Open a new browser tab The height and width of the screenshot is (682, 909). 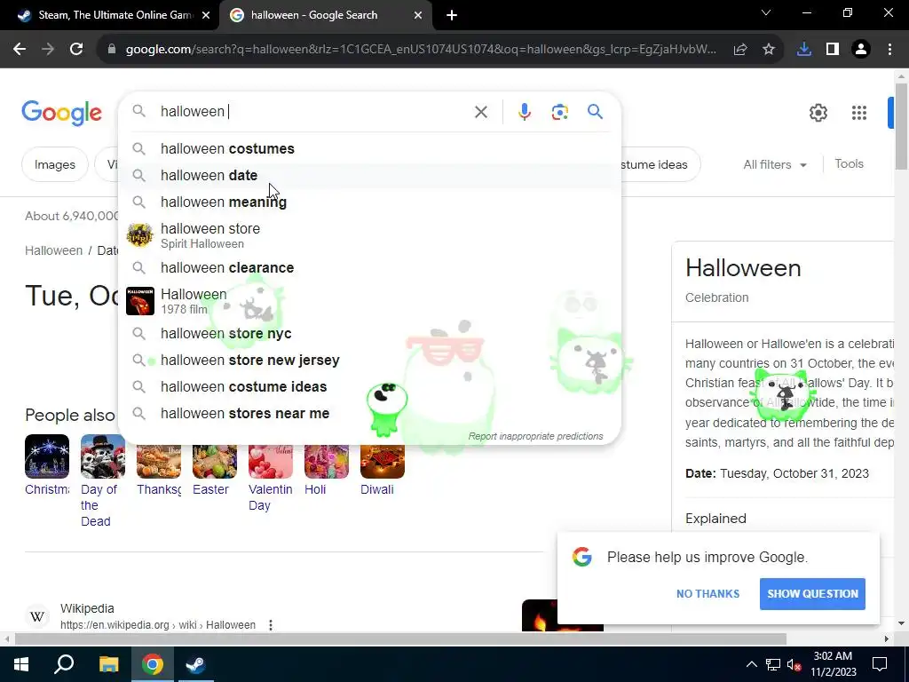(452, 15)
